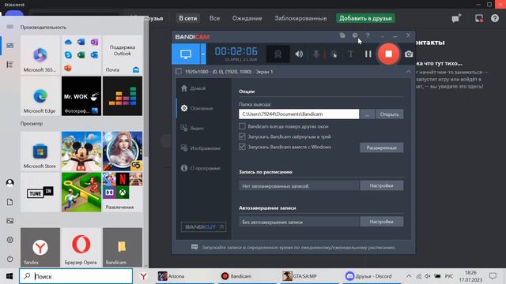Click the output folder path field
This screenshot has height=284, width=506.
[299, 114]
